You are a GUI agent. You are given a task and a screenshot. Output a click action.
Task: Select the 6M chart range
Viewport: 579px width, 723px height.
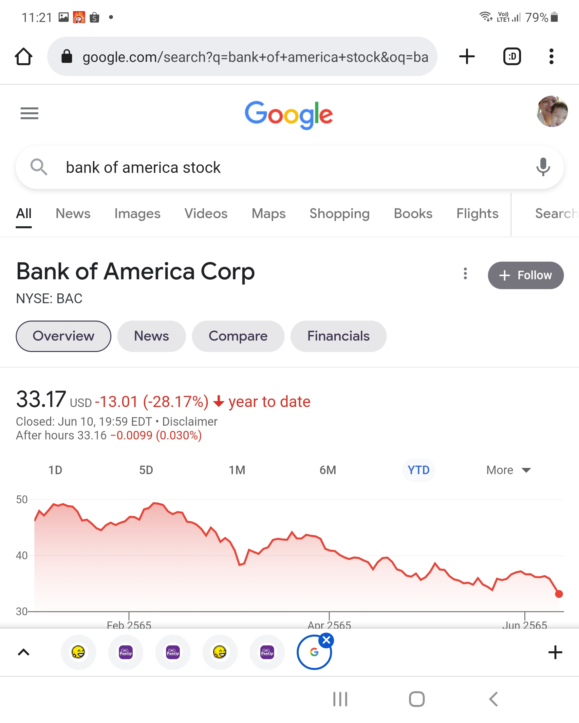[x=328, y=470]
